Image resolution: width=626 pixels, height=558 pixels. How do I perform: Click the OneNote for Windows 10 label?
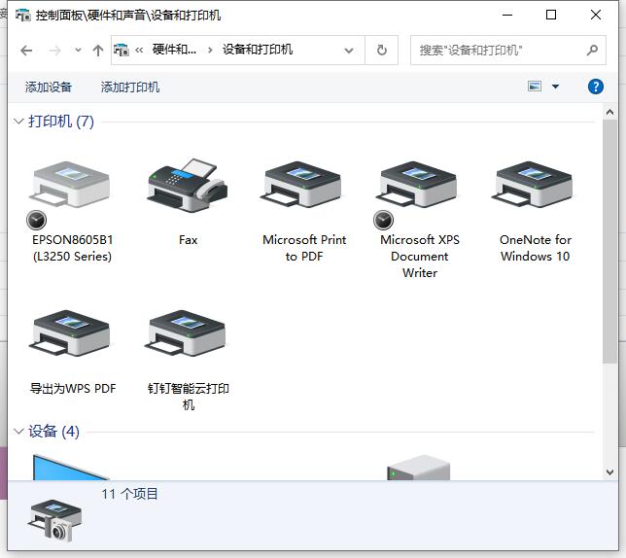(536, 248)
